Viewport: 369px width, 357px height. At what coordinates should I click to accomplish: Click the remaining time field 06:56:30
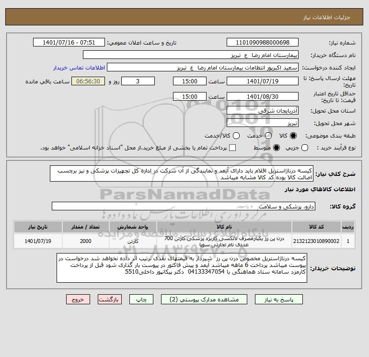(x=88, y=81)
